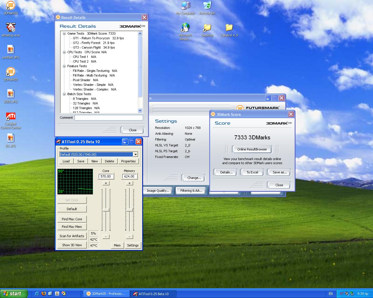
Task: Increase Memory clock with plus button
Action: pos(129,183)
